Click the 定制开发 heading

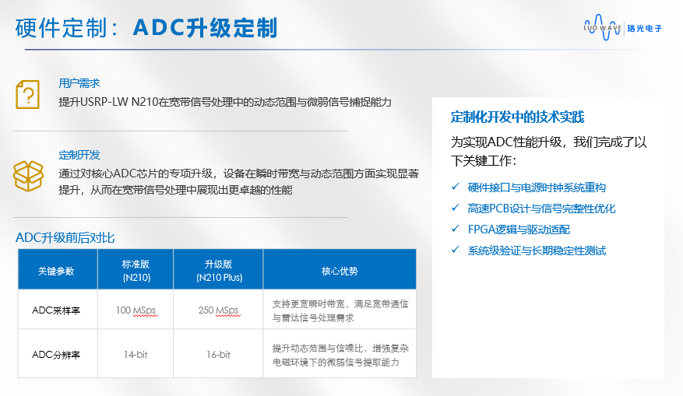[79, 155]
